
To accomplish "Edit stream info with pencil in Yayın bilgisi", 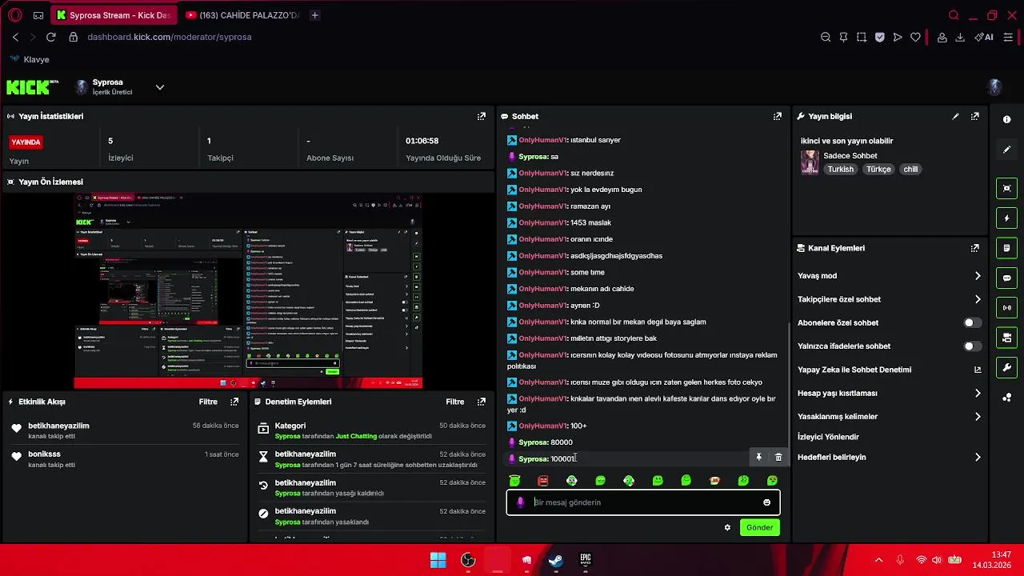I will point(955,116).
